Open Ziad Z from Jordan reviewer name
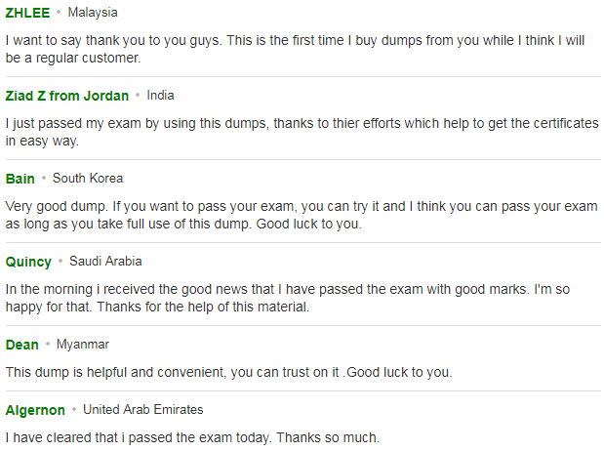 pos(67,96)
